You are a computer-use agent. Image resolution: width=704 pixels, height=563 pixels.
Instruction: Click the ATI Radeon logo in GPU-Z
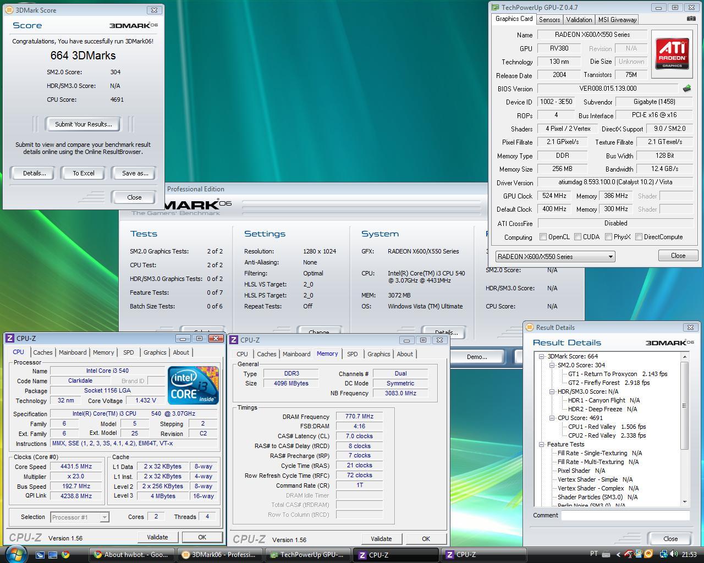pos(672,53)
